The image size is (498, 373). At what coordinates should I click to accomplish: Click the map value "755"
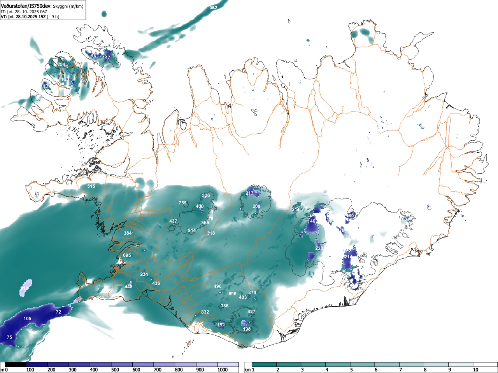click(x=182, y=203)
